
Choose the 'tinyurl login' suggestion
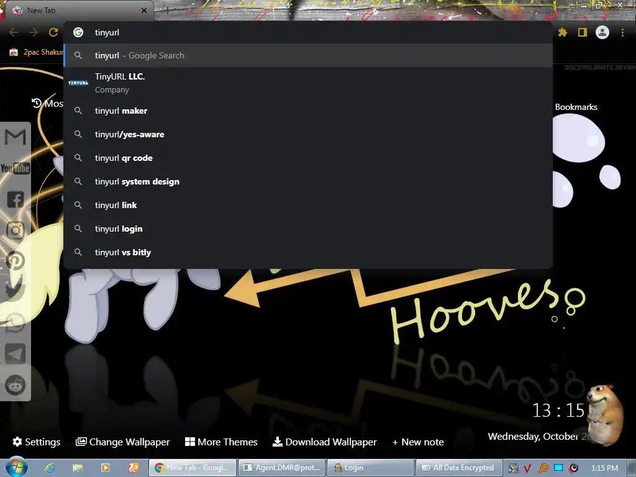tap(308, 229)
